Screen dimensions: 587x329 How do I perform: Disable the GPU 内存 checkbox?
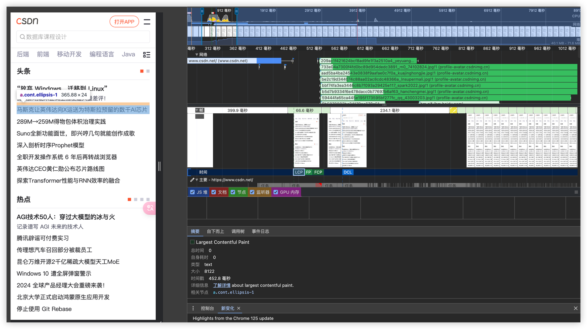pyautogui.click(x=276, y=192)
